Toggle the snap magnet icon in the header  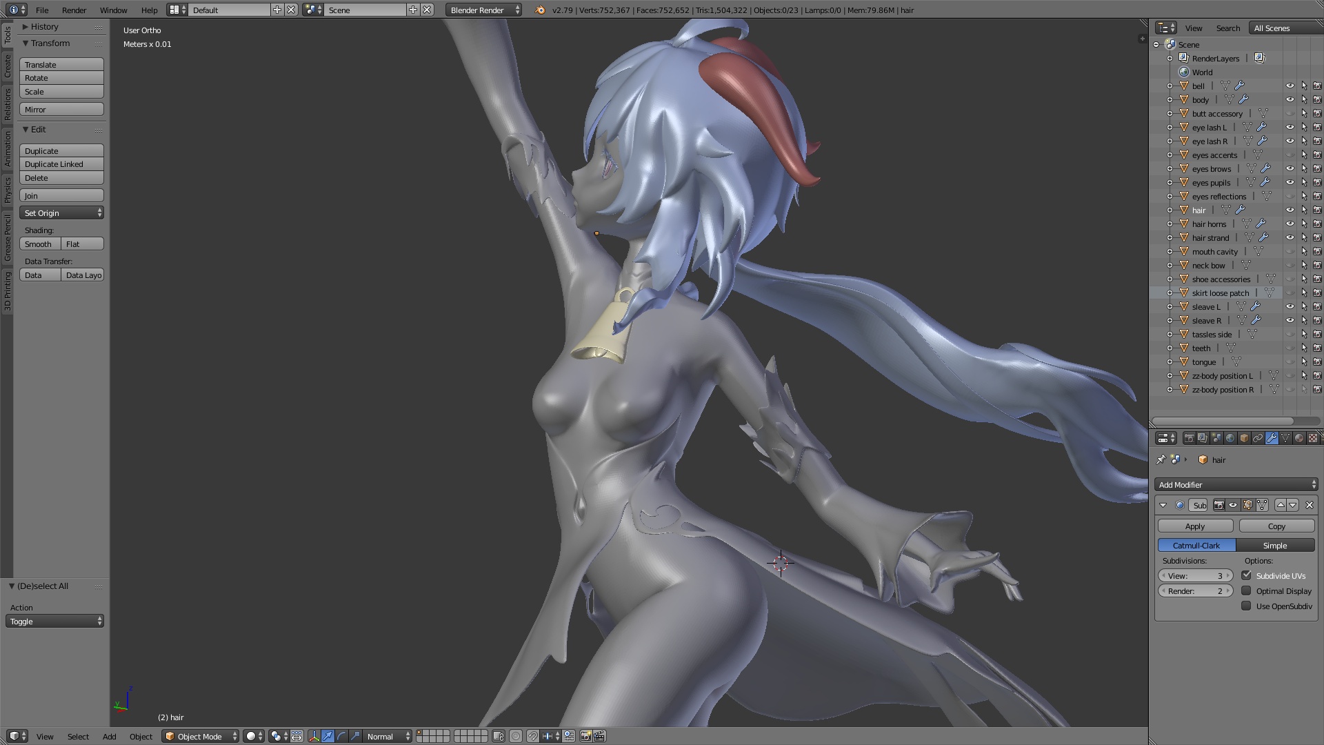coord(532,736)
